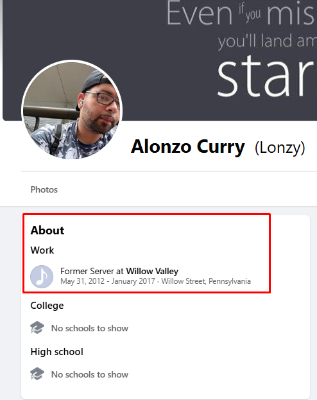Open Alonzo Curry's circular profile picture
The height and width of the screenshot is (400, 317).
click(72, 110)
